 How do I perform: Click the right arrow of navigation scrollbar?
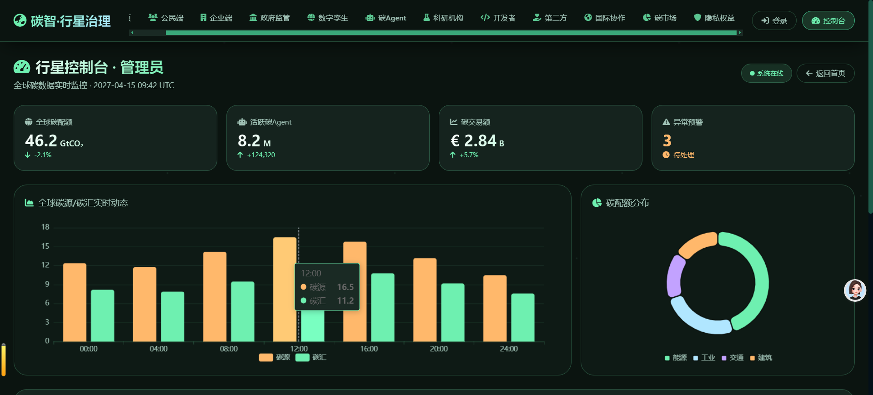pyautogui.click(x=740, y=33)
